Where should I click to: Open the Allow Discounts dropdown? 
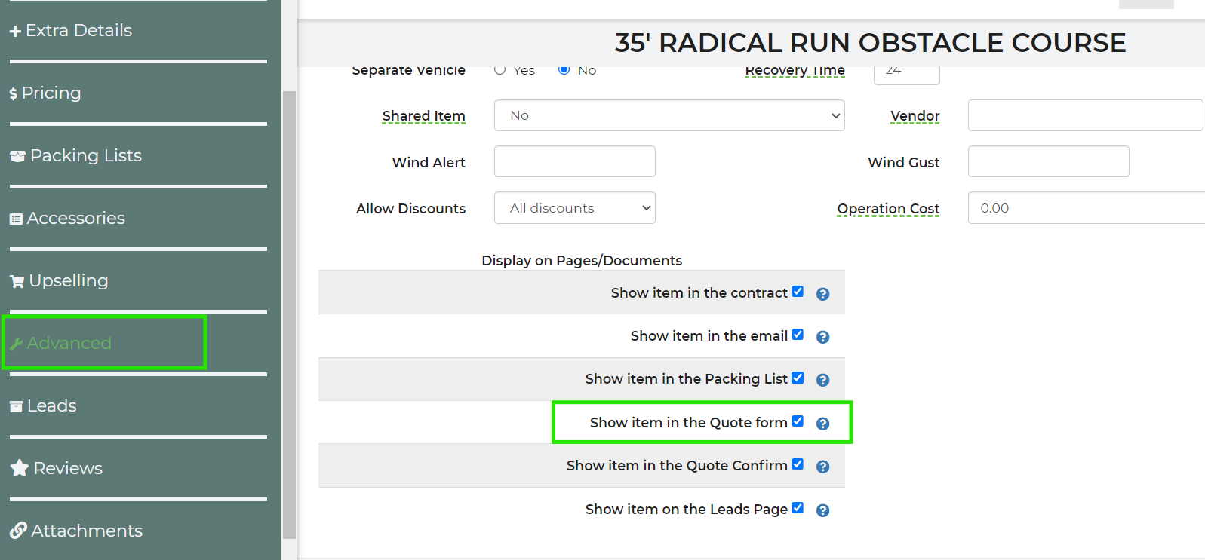(x=575, y=208)
